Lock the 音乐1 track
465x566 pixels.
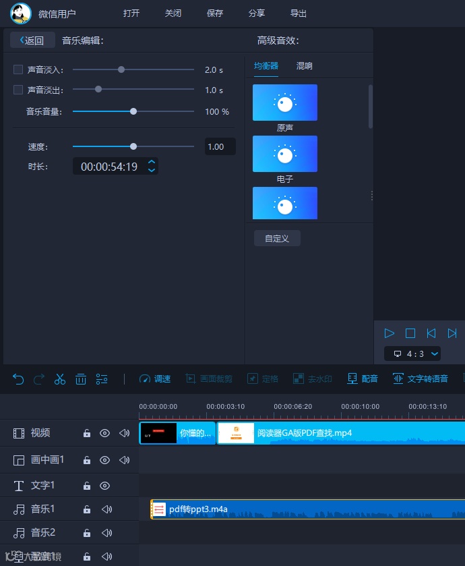[x=87, y=509]
